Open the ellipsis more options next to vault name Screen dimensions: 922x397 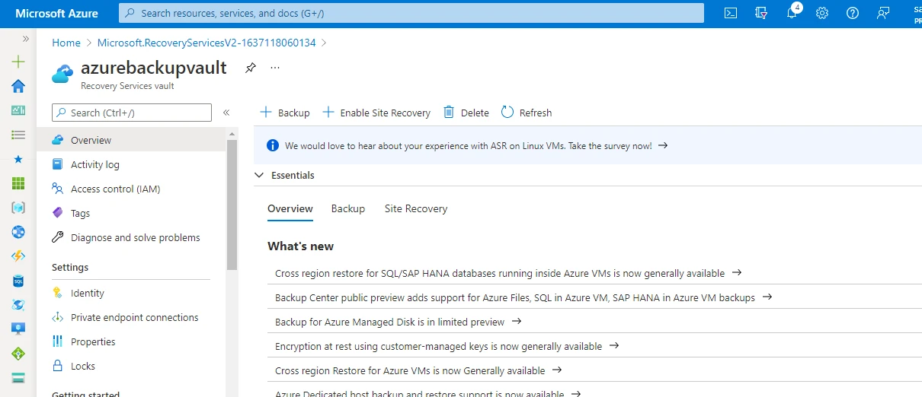click(275, 68)
